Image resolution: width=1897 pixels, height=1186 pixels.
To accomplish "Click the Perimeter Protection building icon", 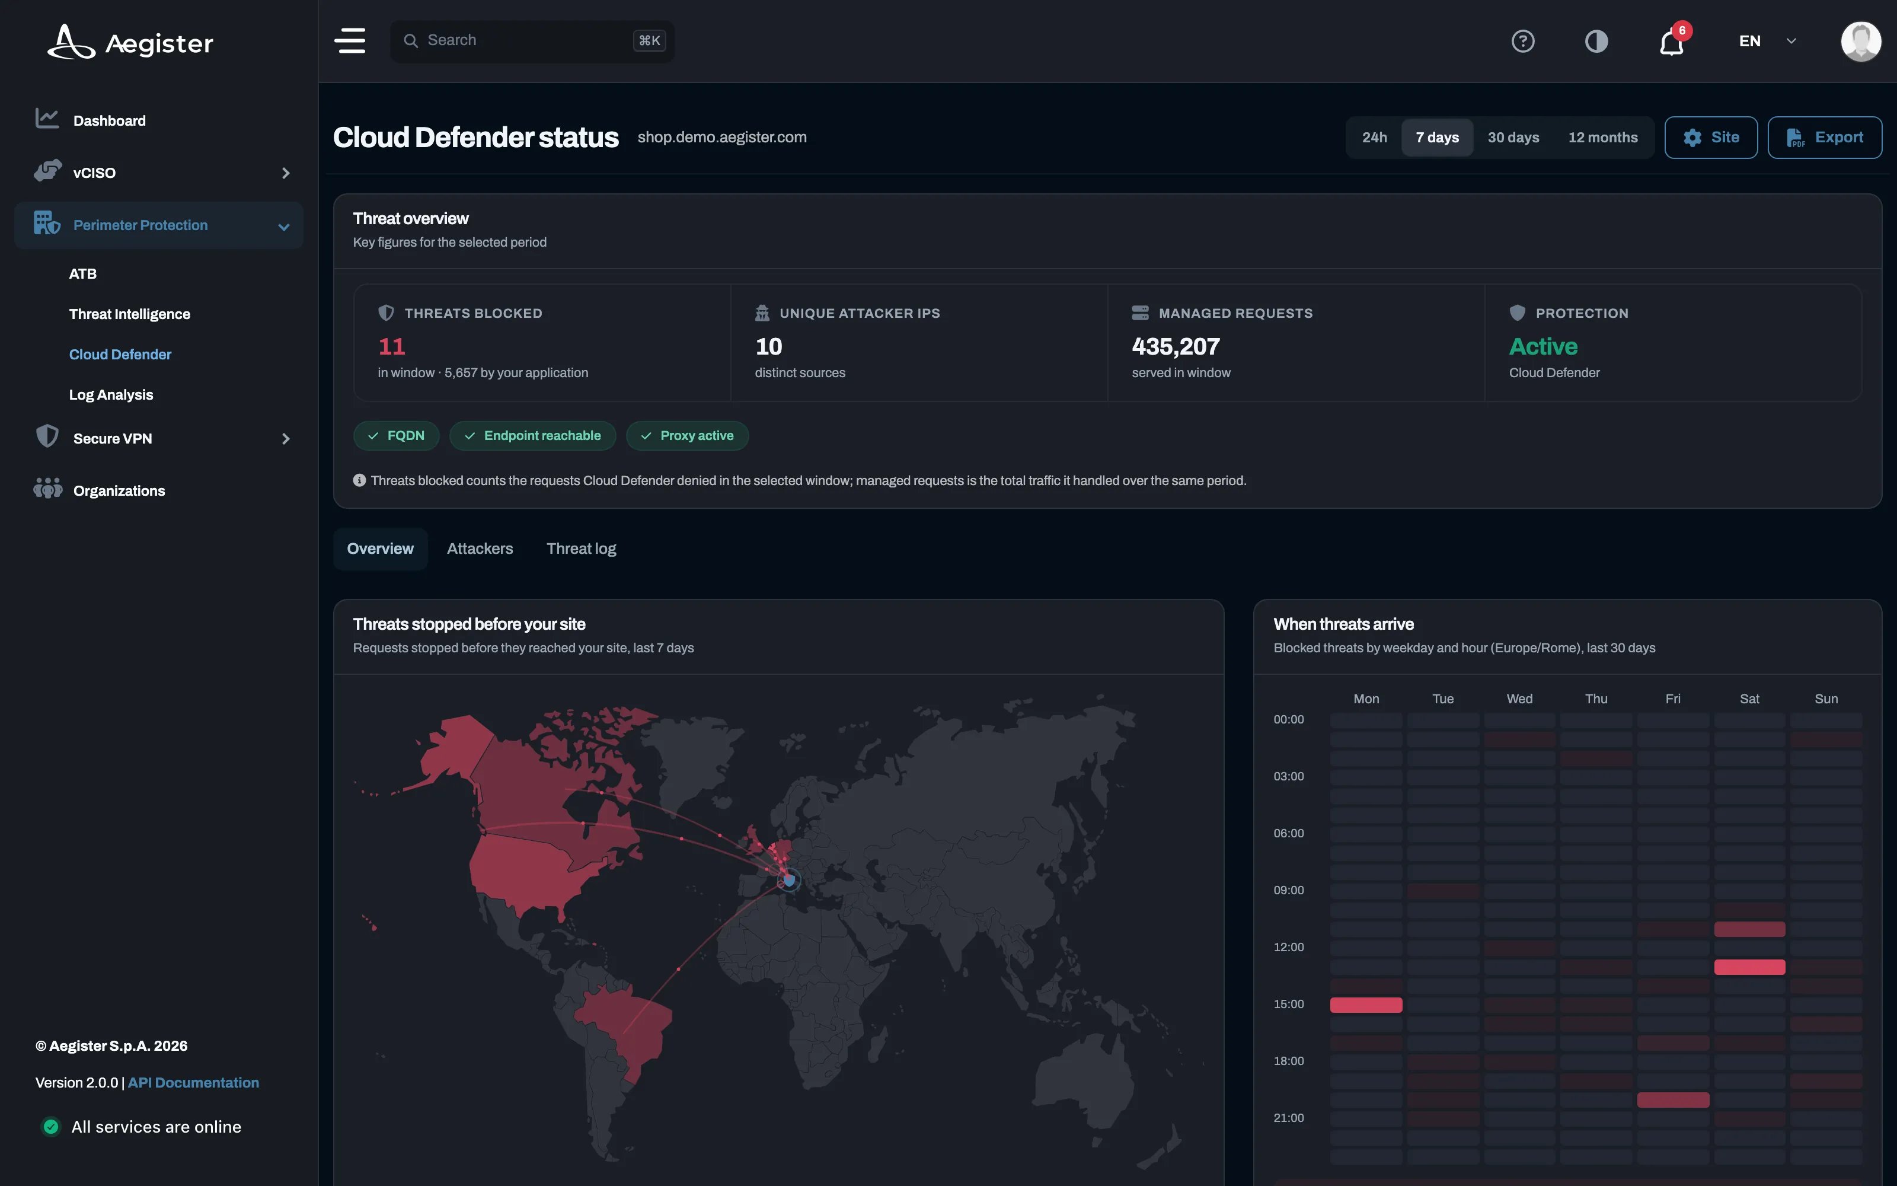I will point(47,223).
